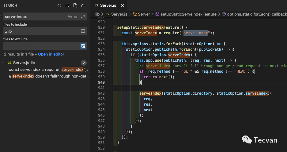Toggle Match Whole Word option
The width and height of the screenshot is (287, 152).
coord(76,16)
